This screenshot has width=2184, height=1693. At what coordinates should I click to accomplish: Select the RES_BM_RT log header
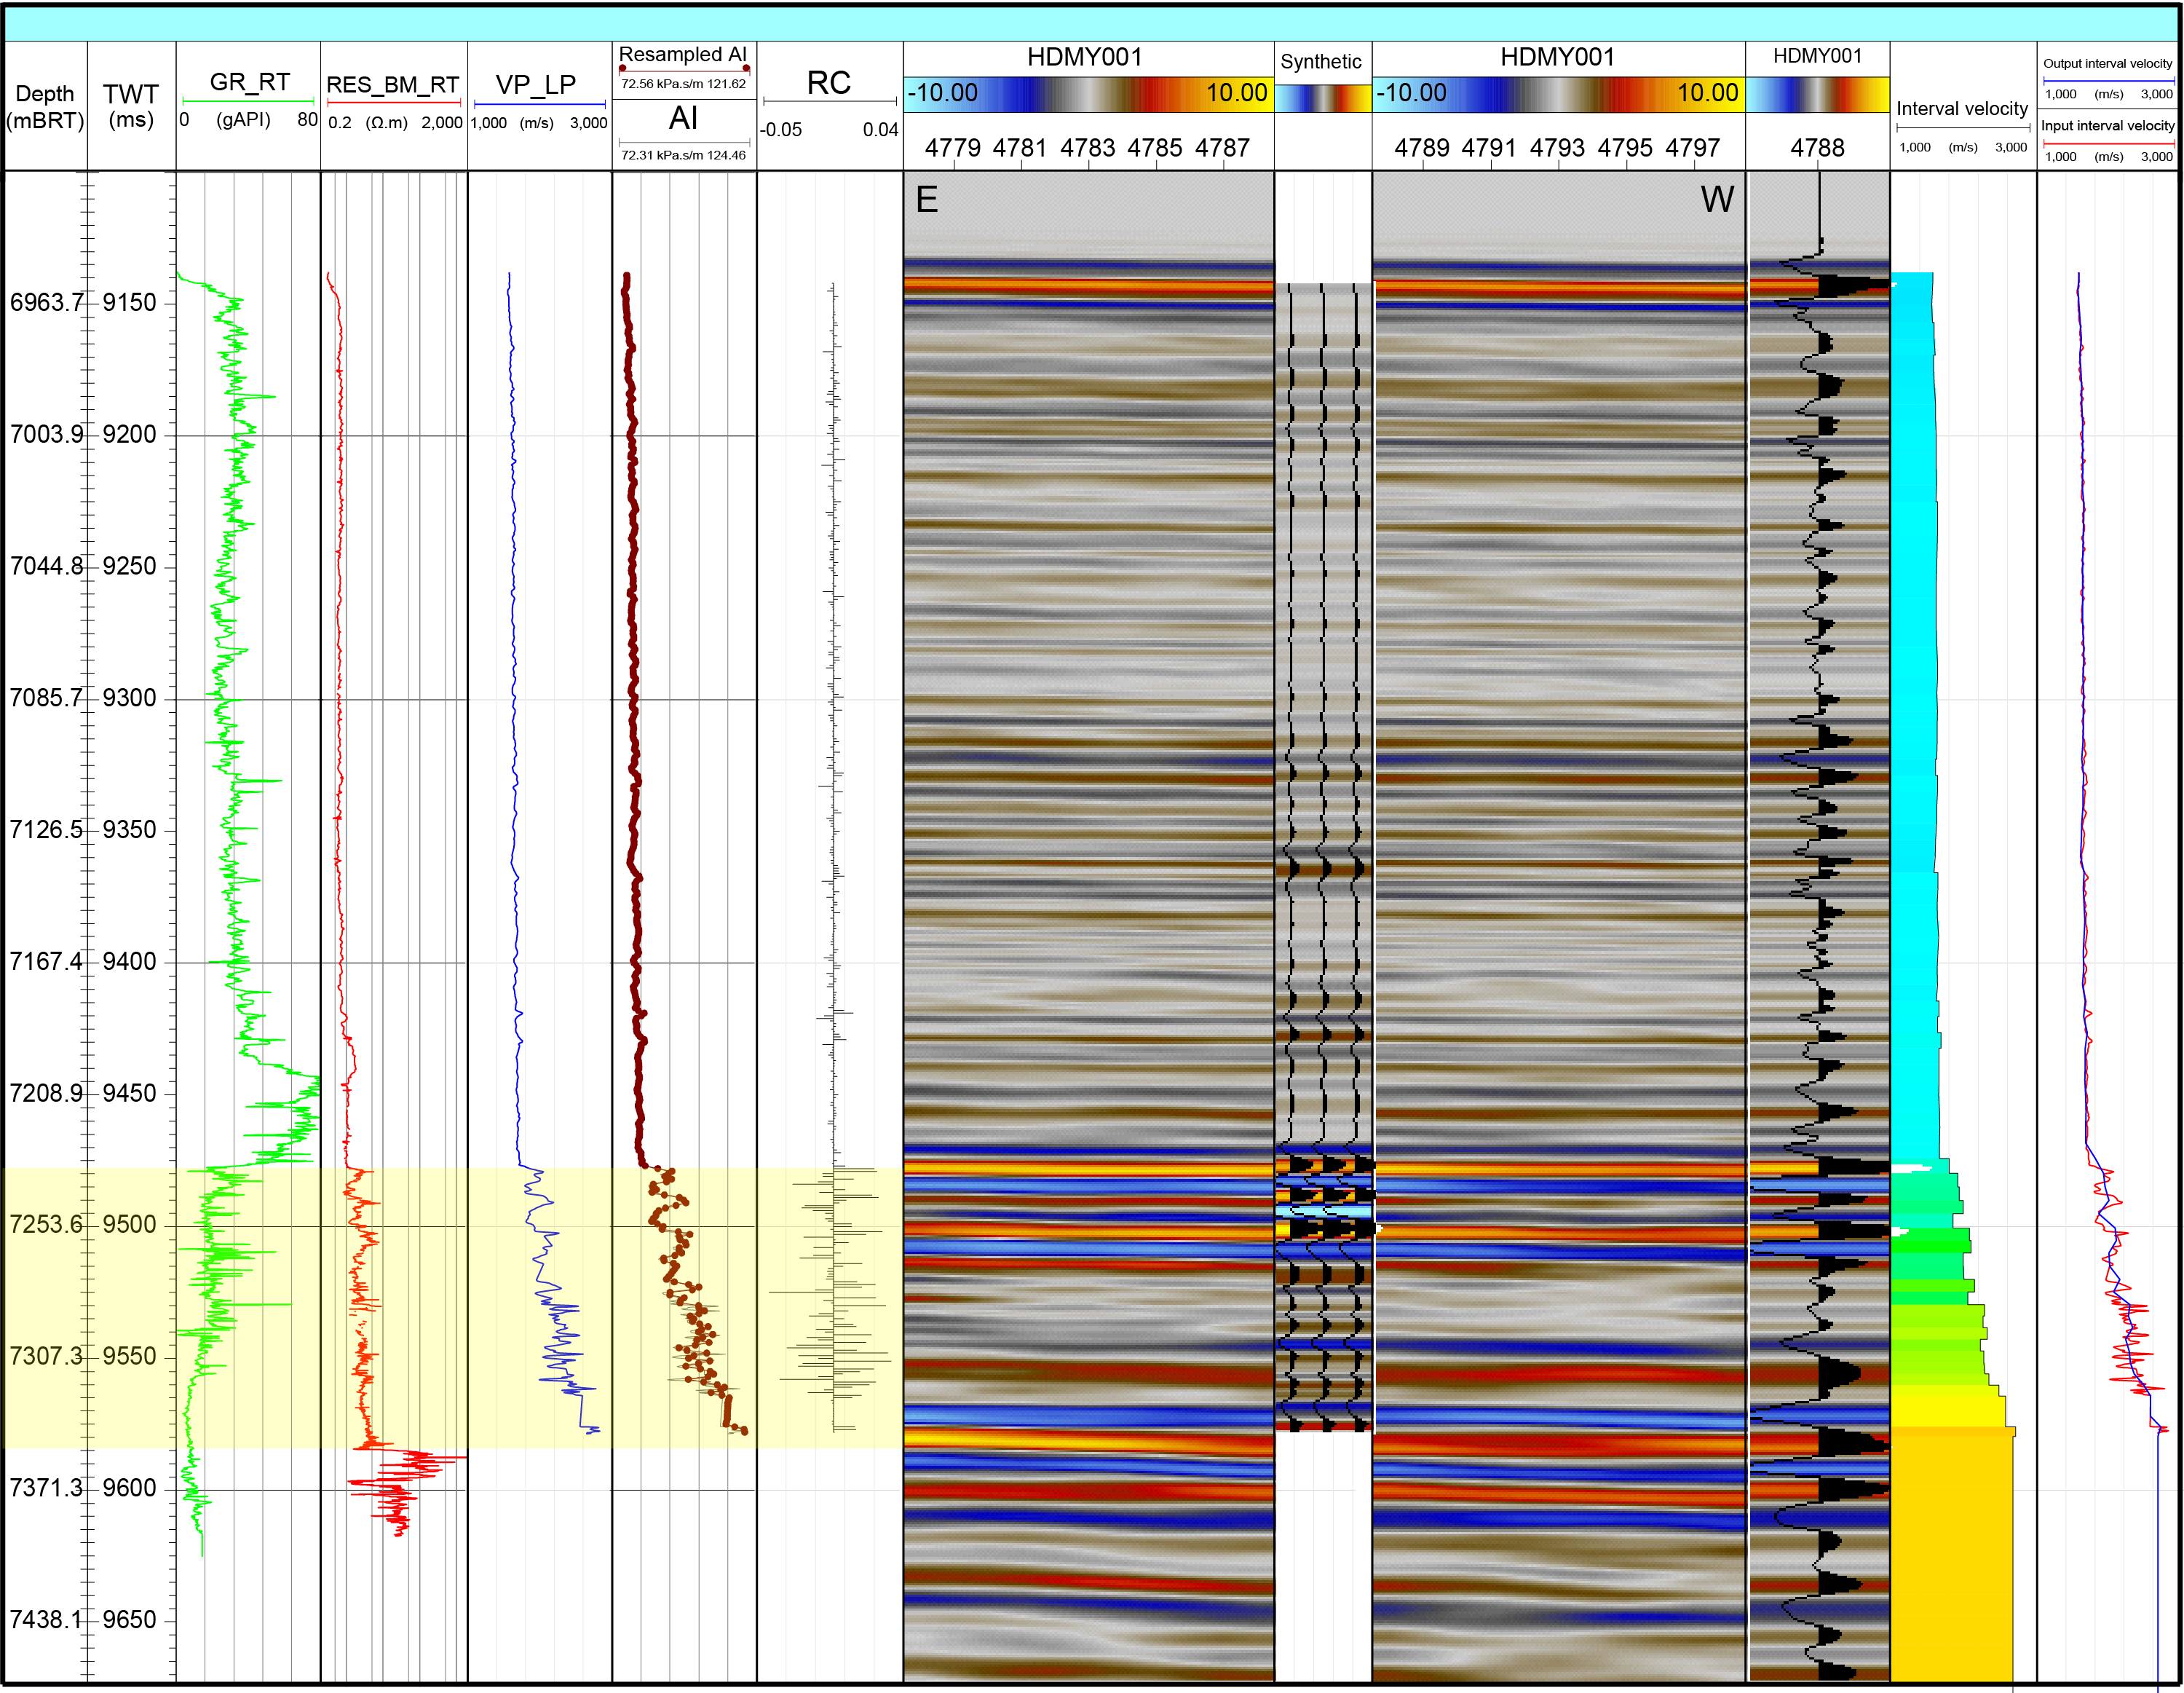coord(393,85)
